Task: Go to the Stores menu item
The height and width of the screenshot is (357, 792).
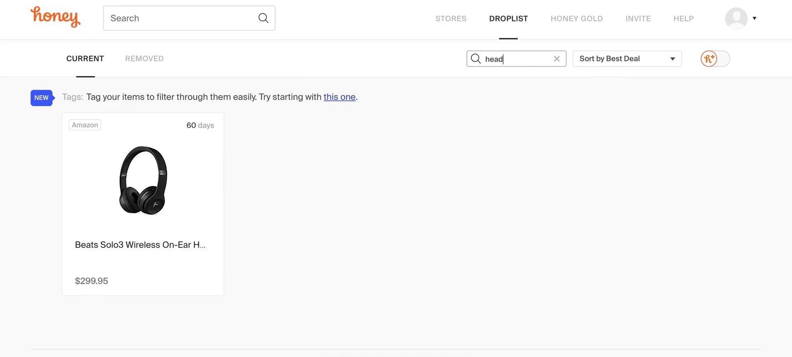Action: tap(451, 19)
